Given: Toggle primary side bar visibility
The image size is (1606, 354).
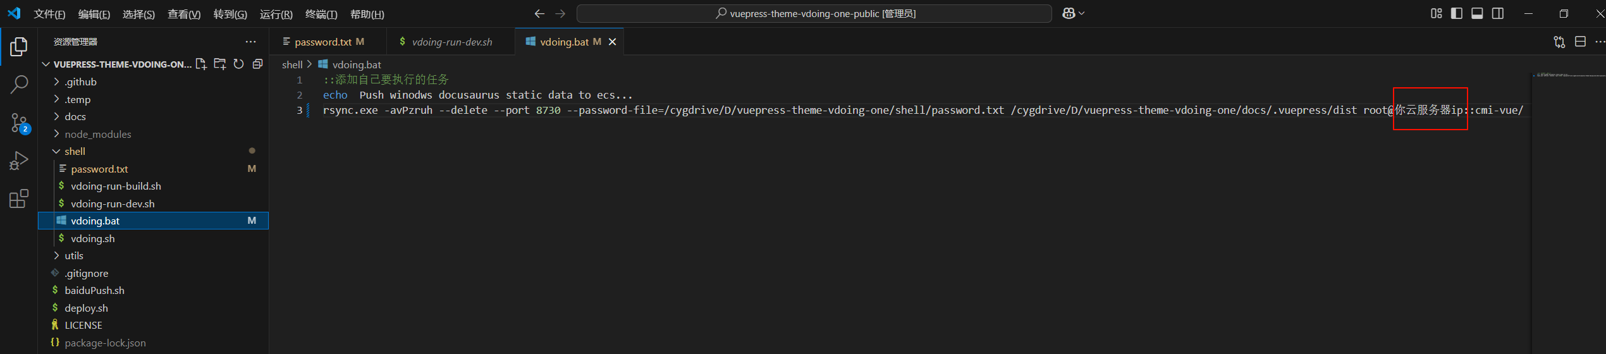Looking at the screenshot, I should [1457, 13].
